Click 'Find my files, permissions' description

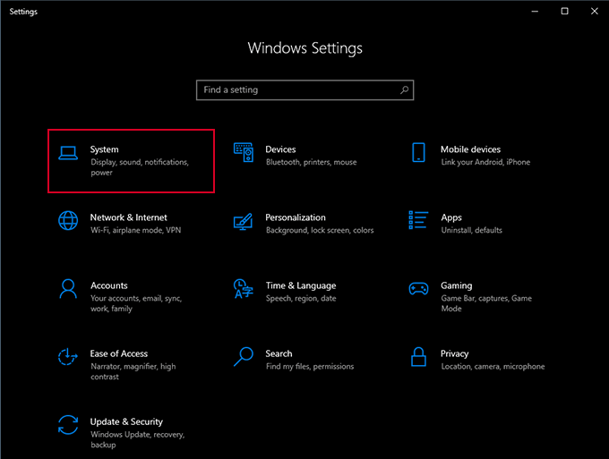pos(310,367)
